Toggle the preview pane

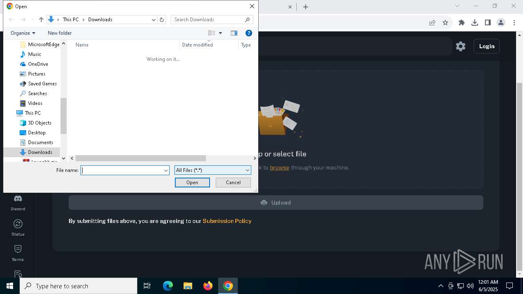(234, 33)
